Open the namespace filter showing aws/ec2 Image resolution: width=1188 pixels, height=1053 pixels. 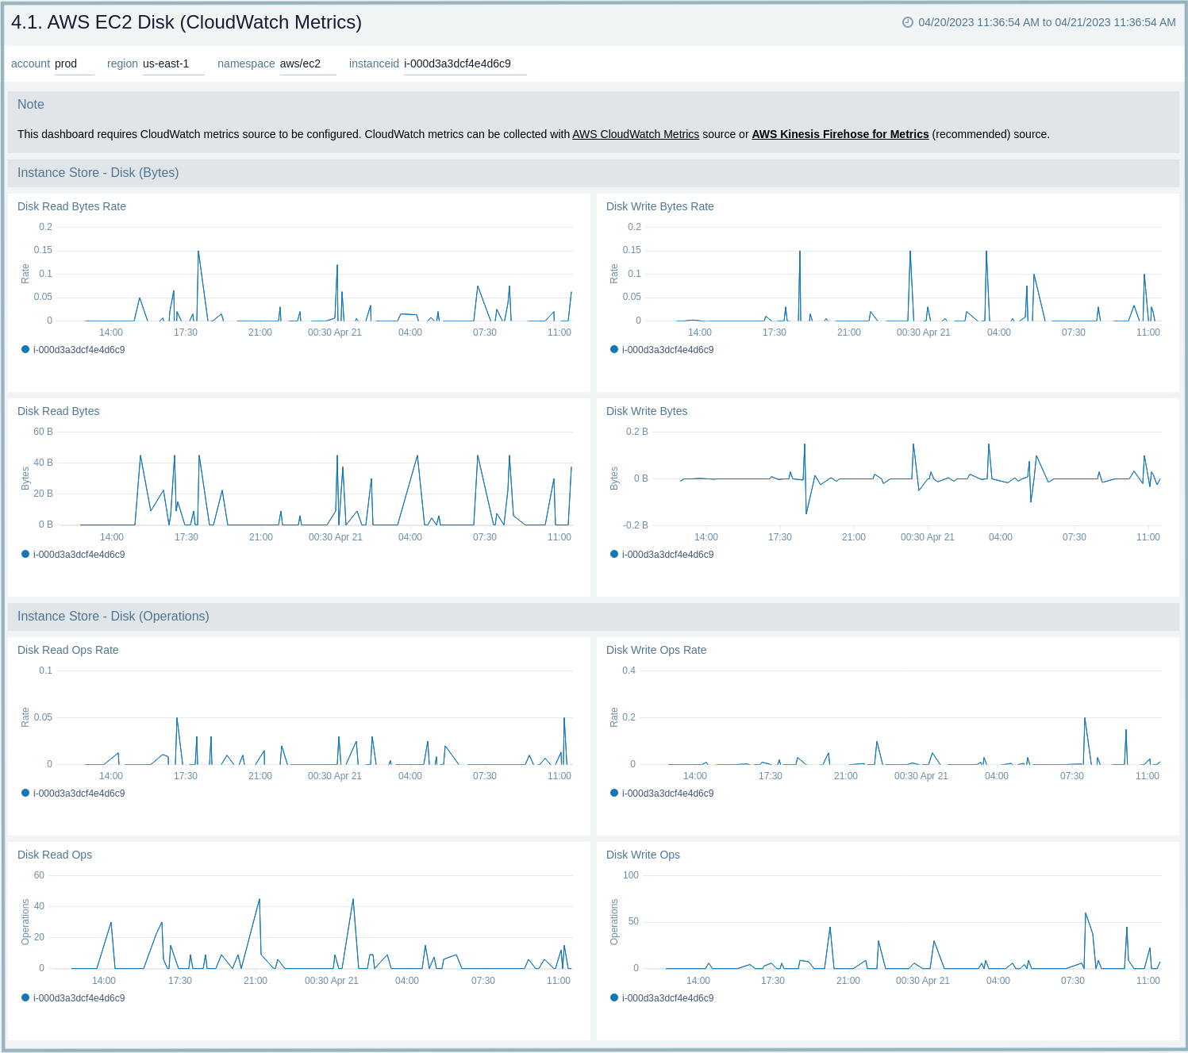299,63
